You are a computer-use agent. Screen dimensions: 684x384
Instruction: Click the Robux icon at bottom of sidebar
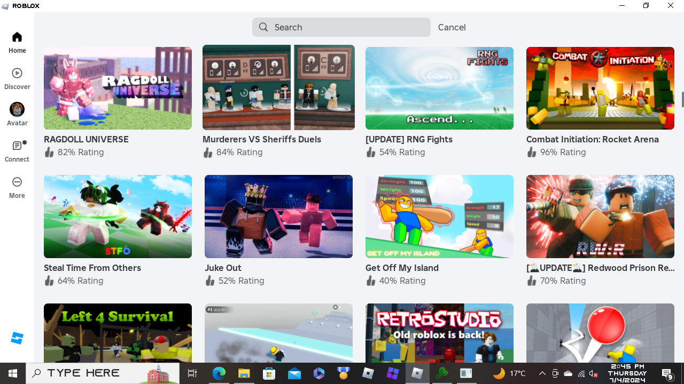[17, 338]
